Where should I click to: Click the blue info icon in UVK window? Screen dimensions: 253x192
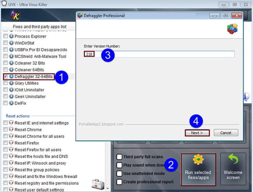[246, 97]
